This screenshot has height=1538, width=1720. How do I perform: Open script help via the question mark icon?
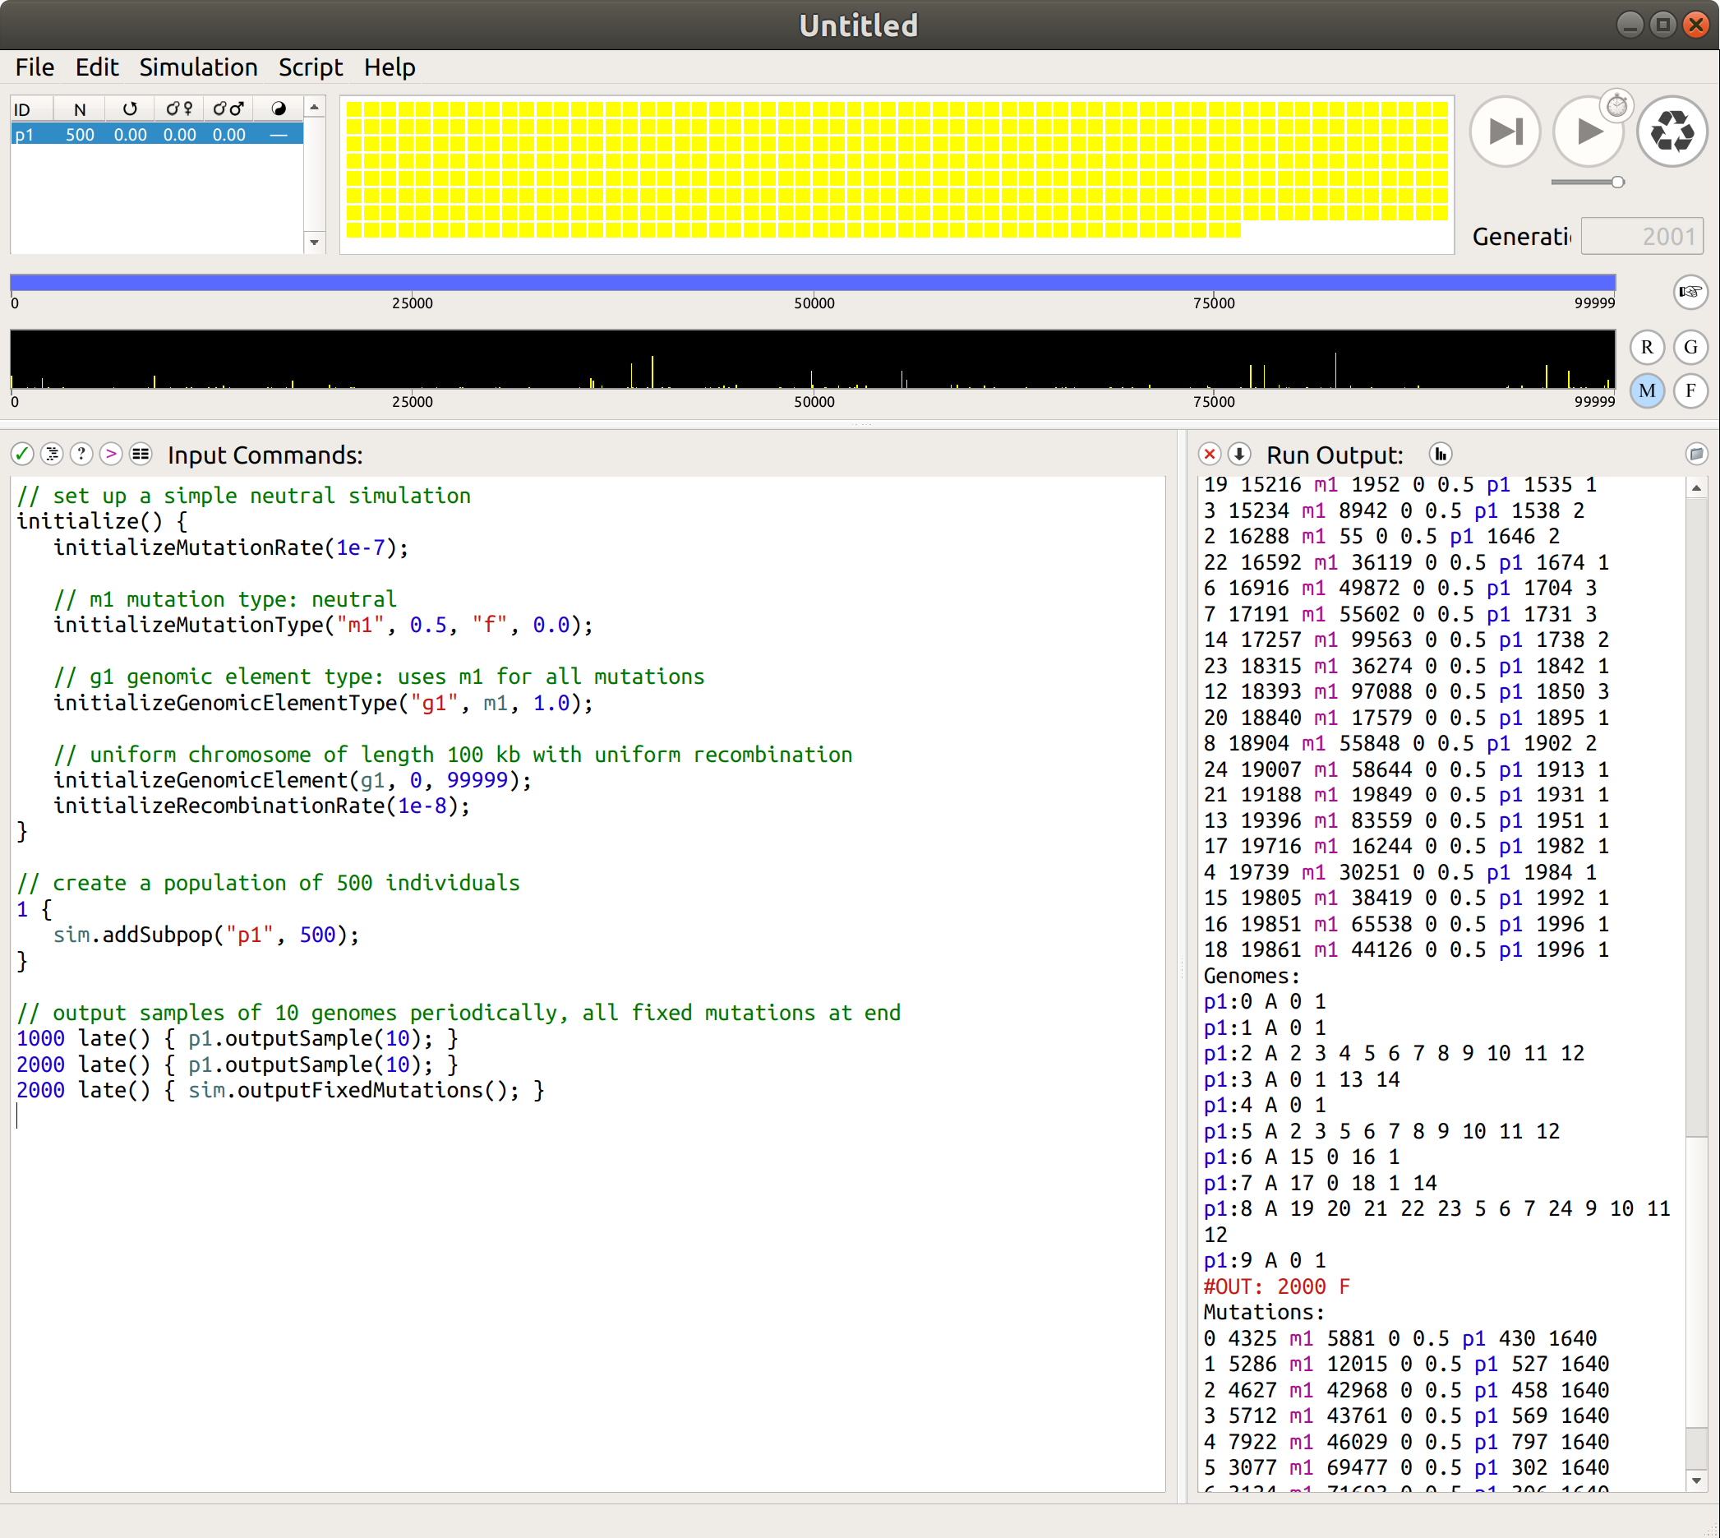[81, 454]
